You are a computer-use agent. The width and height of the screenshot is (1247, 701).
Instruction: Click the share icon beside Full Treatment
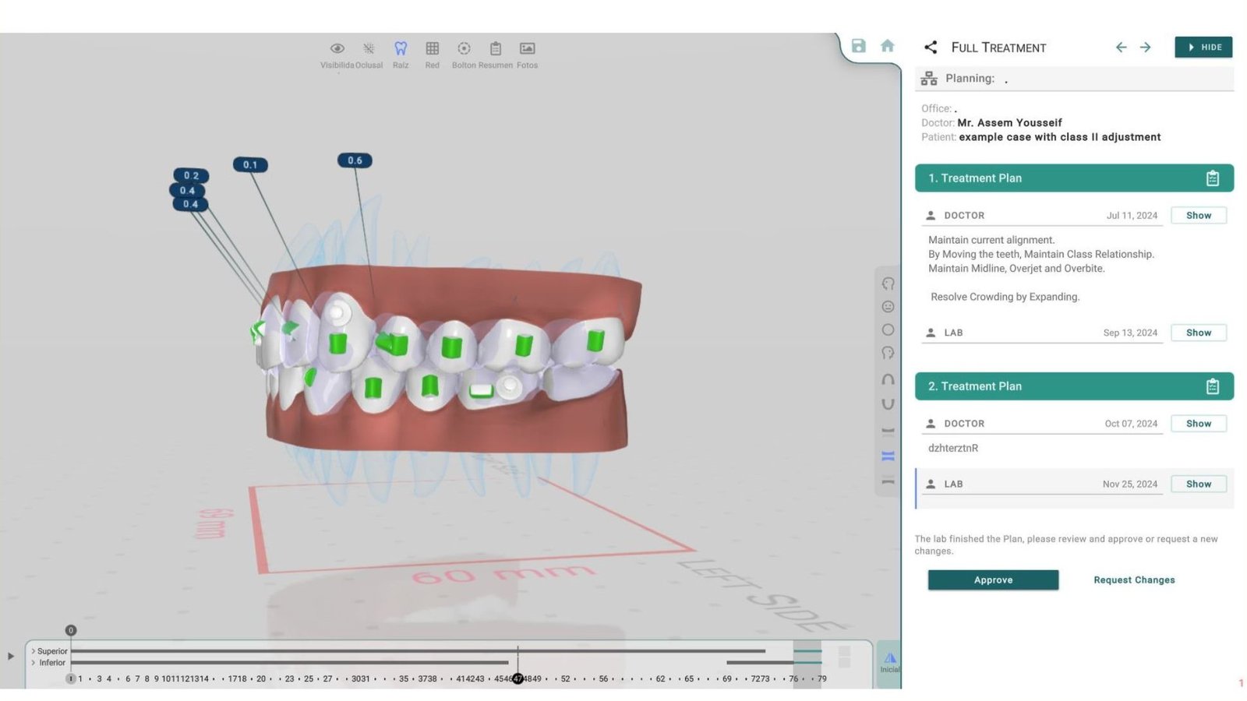(x=931, y=48)
